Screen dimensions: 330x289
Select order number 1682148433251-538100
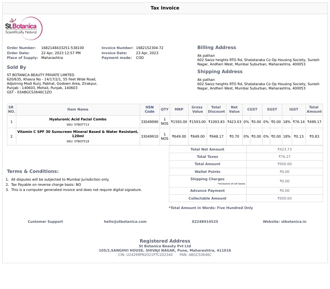coord(62,48)
